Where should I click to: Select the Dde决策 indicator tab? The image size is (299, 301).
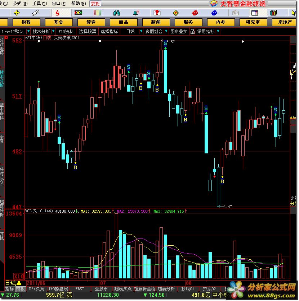click(36, 289)
